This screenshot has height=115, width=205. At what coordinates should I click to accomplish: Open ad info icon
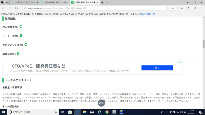[179, 62]
